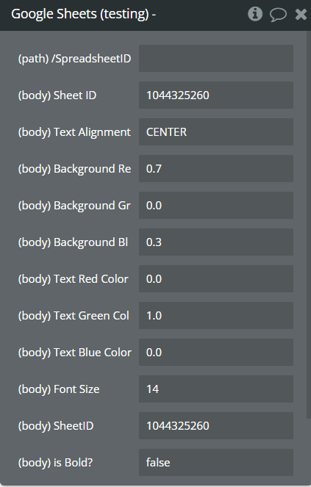The width and height of the screenshot is (311, 487).
Task: Select the (body) Font Size label
Action: pyautogui.click(x=59, y=389)
